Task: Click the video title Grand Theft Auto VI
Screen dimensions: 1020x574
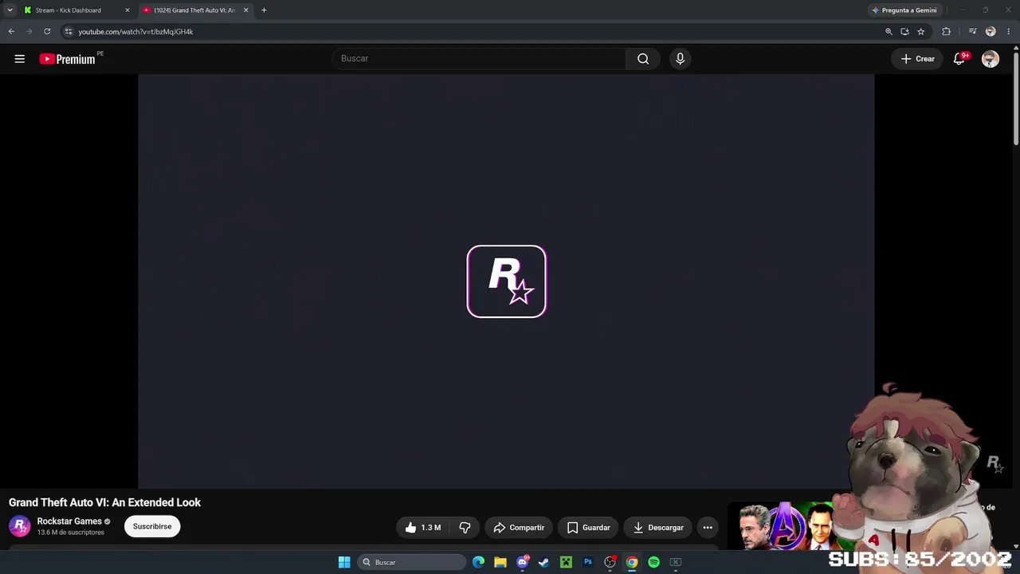Action: (x=104, y=502)
